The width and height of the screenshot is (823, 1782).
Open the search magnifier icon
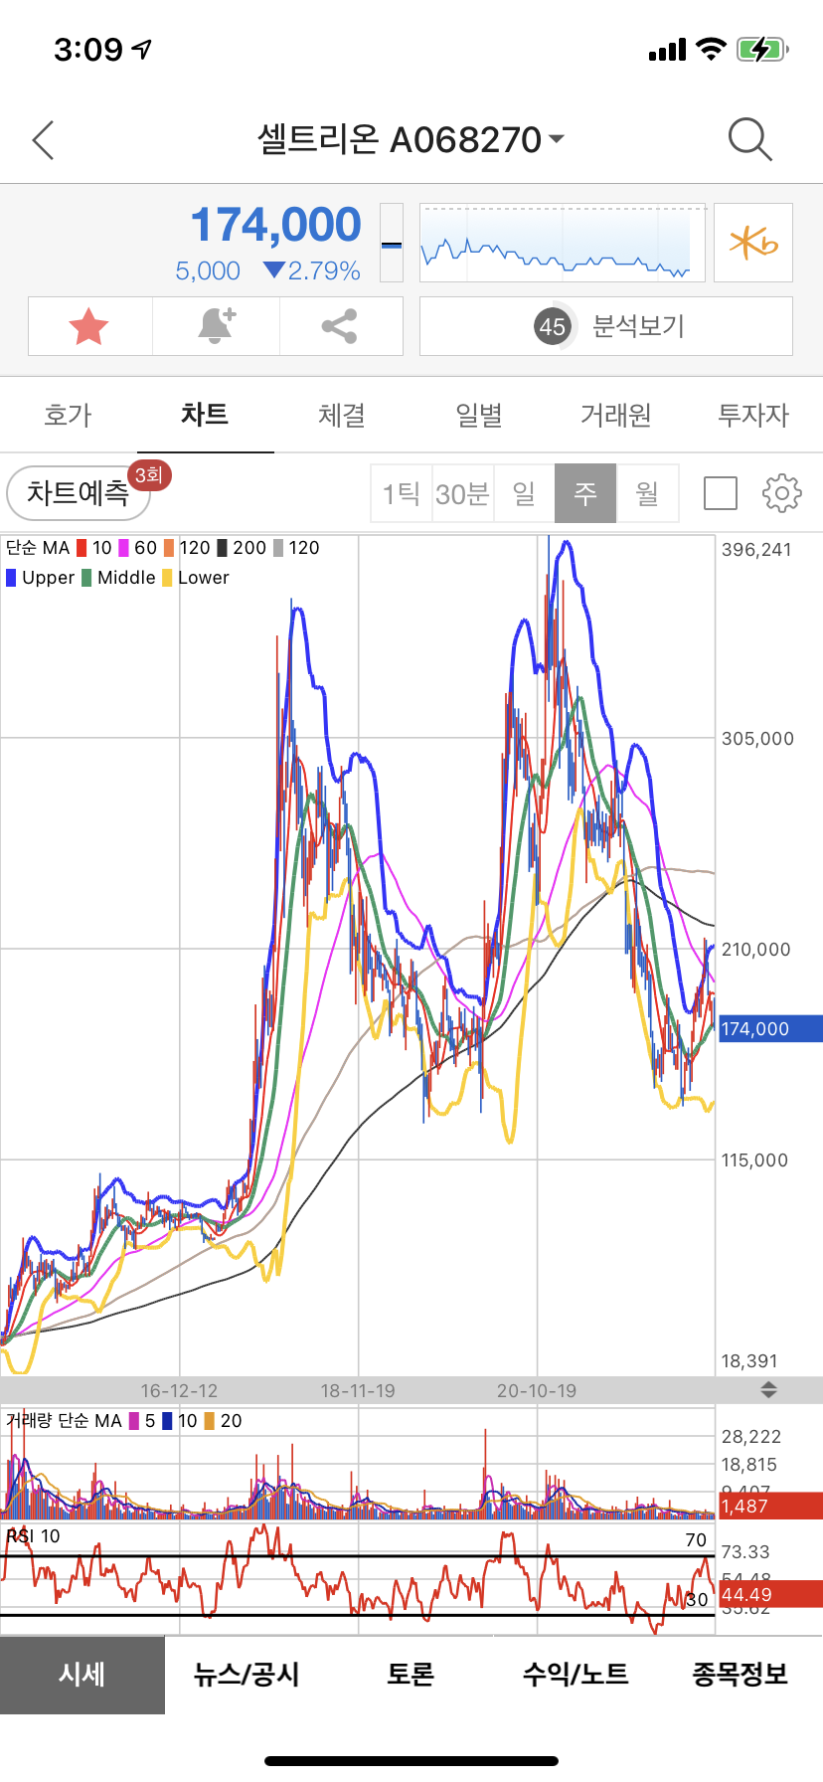click(749, 139)
